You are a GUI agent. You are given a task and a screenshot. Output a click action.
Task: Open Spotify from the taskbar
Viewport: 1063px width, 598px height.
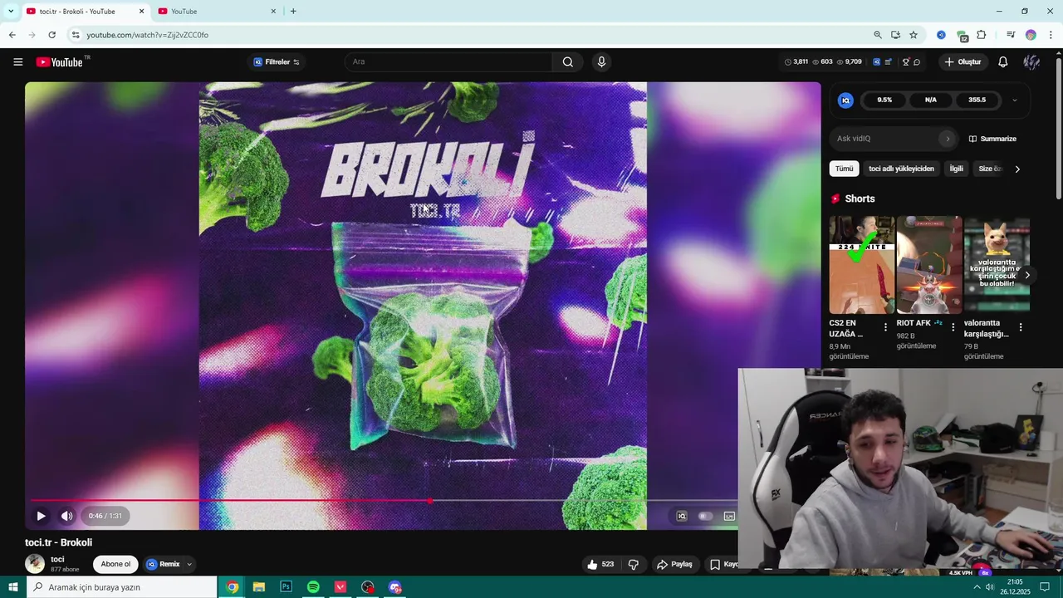[313, 587]
